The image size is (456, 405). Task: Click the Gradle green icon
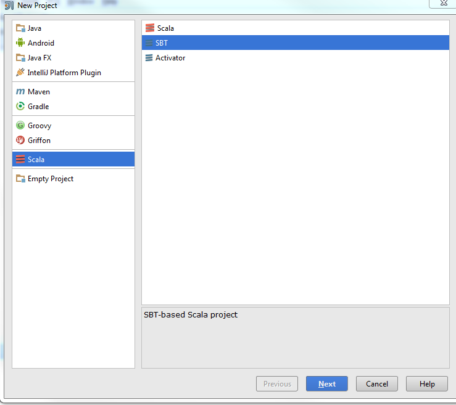coord(20,106)
